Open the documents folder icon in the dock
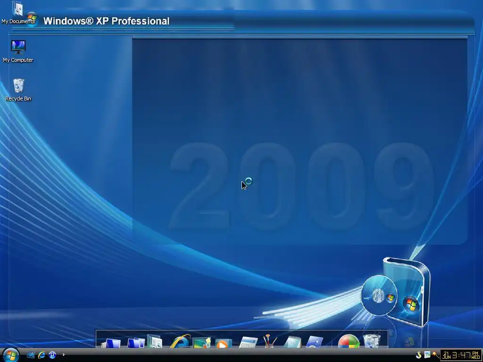Viewport: 483px width, 362px height. [155, 341]
